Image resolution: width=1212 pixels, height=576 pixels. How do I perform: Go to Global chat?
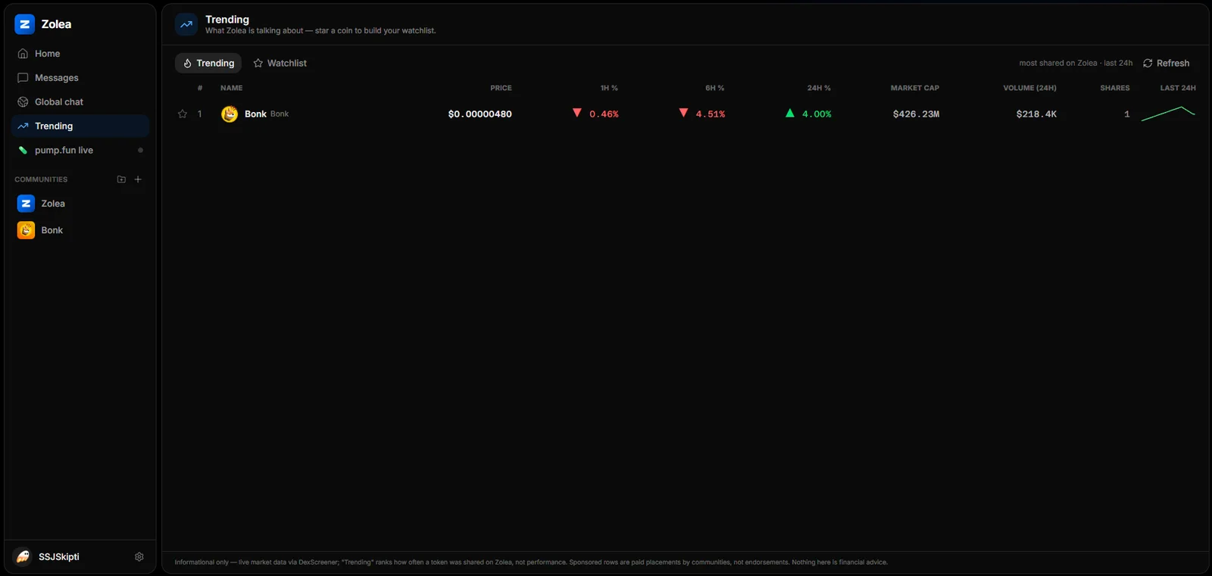pos(80,102)
